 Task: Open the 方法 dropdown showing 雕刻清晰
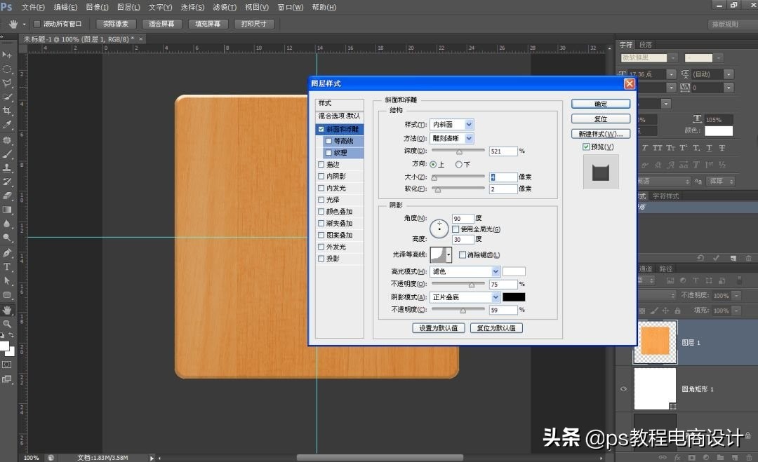(452, 138)
